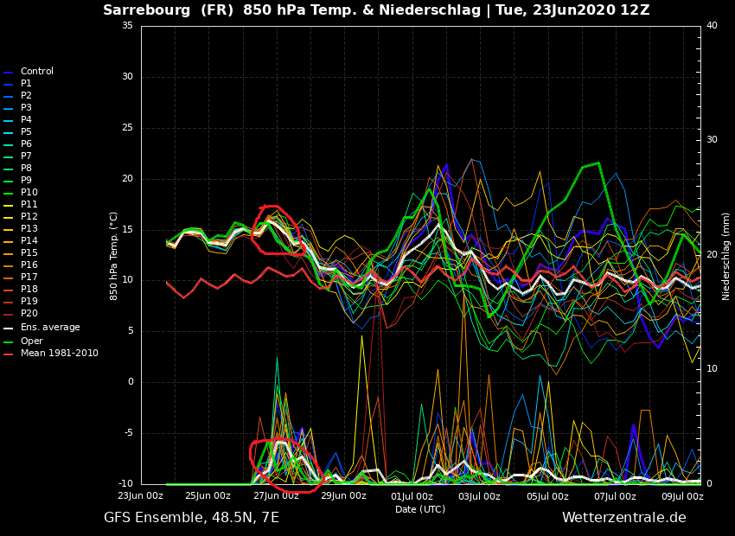Click the P15 legend label
Image resolution: width=735 pixels, height=536 pixels.
pyautogui.click(x=29, y=253)
